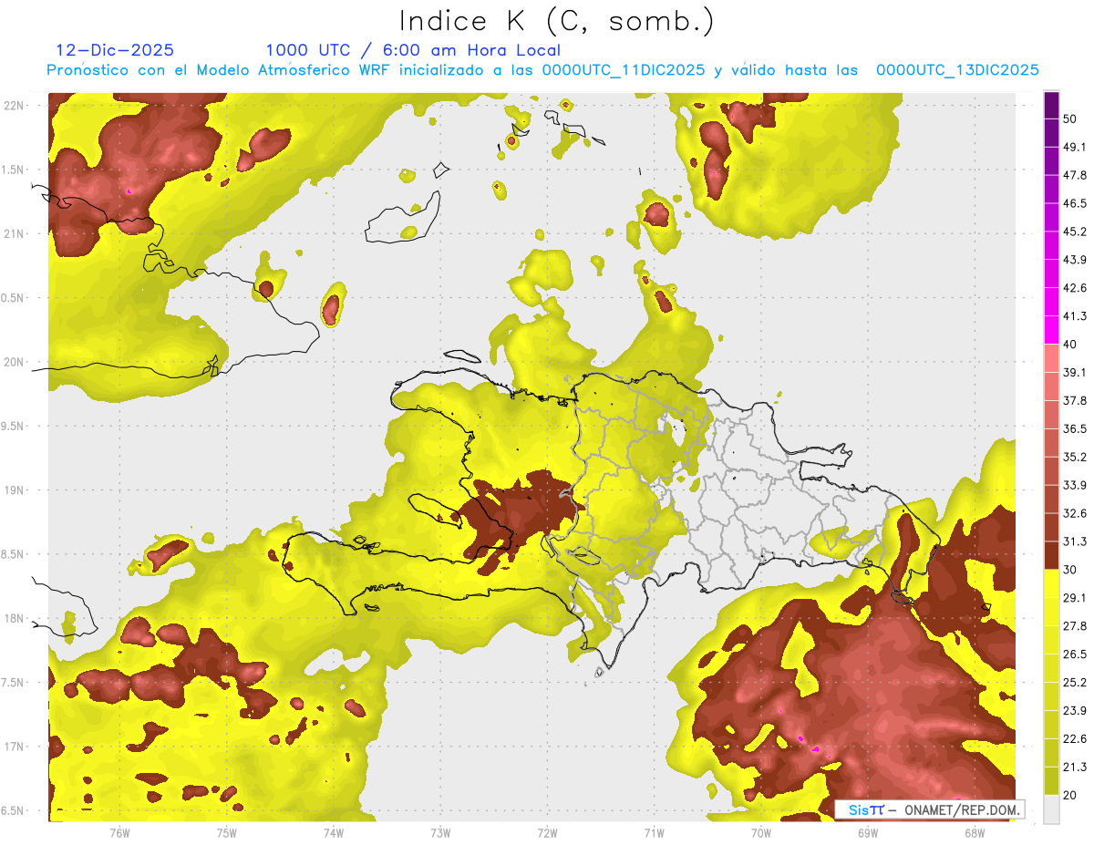
Task: Click the legend value "35.2"
Action: (1075, 458)
